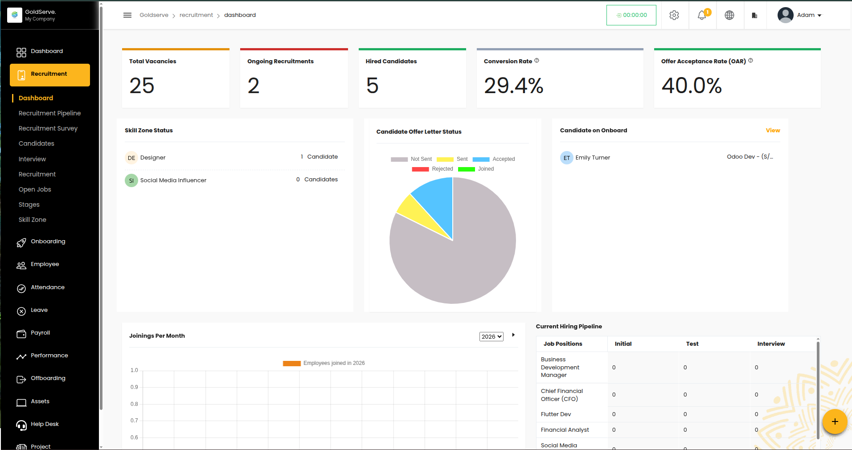The width and height of the screenshot is (852, 450).
Task: Click the Conversion Rate help icon
Action: 537,61
